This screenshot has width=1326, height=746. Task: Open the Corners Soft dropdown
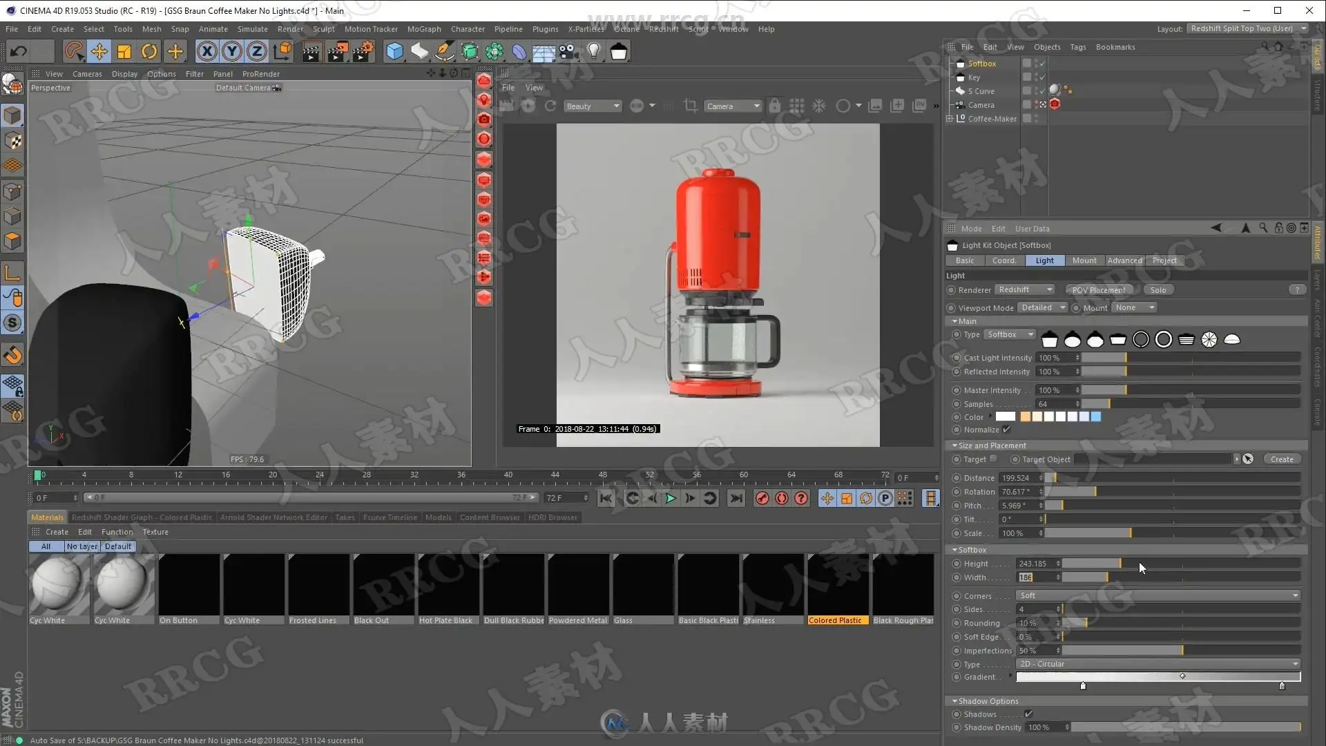point(1158,595)
